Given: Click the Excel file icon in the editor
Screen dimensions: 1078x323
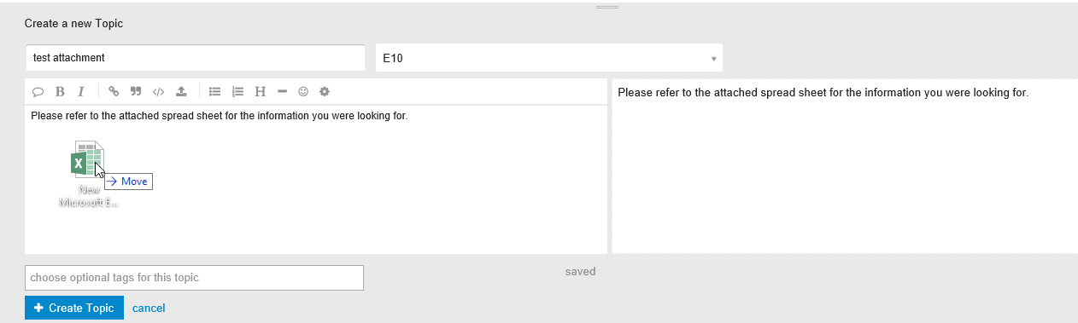Looking at the screenshot, I should (87, 159).
